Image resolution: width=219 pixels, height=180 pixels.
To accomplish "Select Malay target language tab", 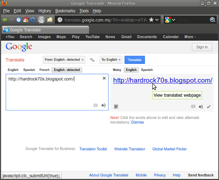I will pyautogui.click(x=117, y=70).
